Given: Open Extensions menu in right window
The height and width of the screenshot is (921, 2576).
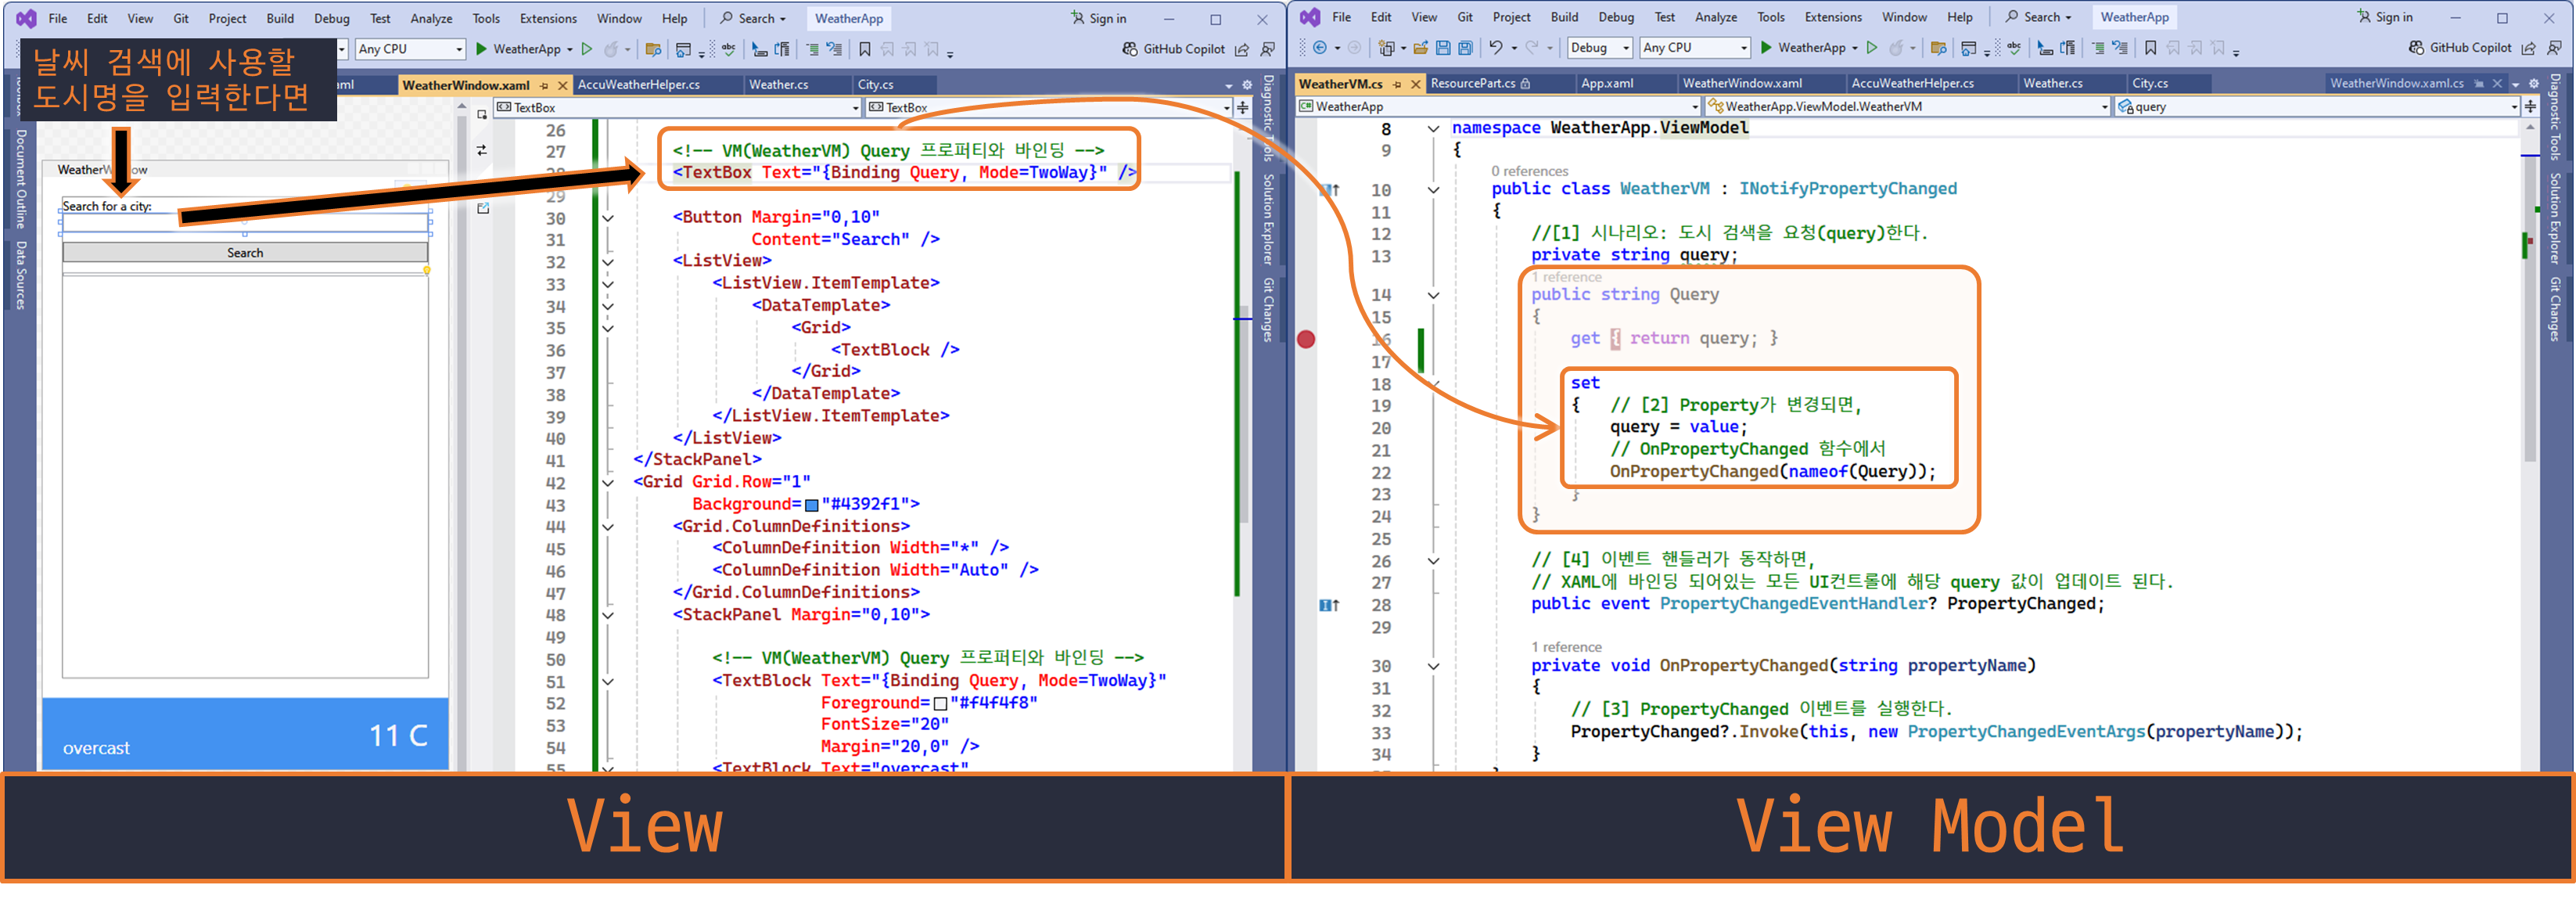Looking at the screenshot, I should 1832,17.
